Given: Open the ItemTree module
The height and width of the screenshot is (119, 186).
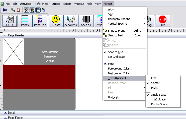Looking at the screenshot, I should pos(40,21).
